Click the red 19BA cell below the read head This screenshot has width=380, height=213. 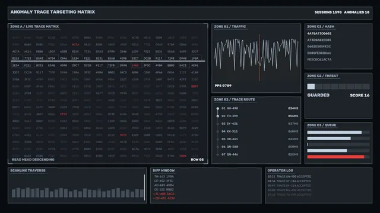[135, 66]
